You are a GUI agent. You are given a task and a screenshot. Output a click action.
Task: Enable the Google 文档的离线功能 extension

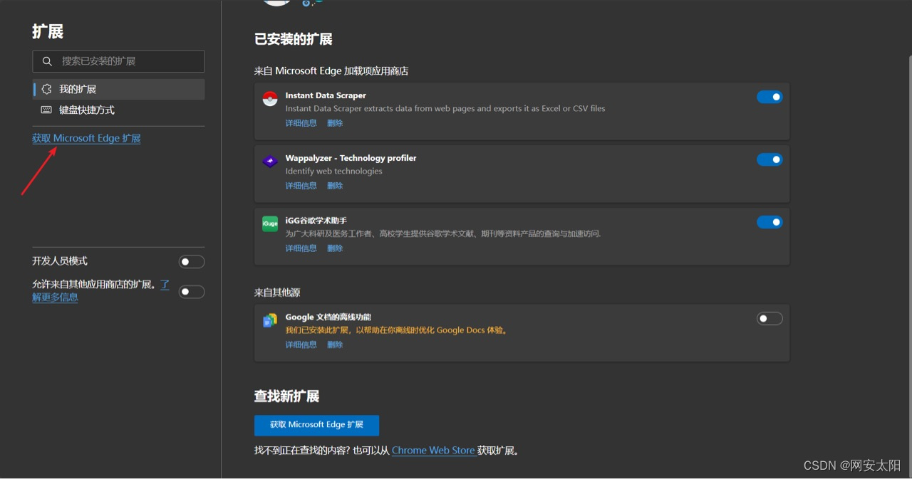click(x=769, y=318)
